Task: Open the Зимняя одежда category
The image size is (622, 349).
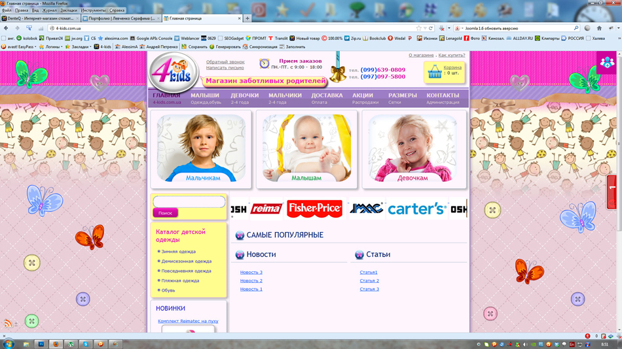Action: tap(178, 252)
